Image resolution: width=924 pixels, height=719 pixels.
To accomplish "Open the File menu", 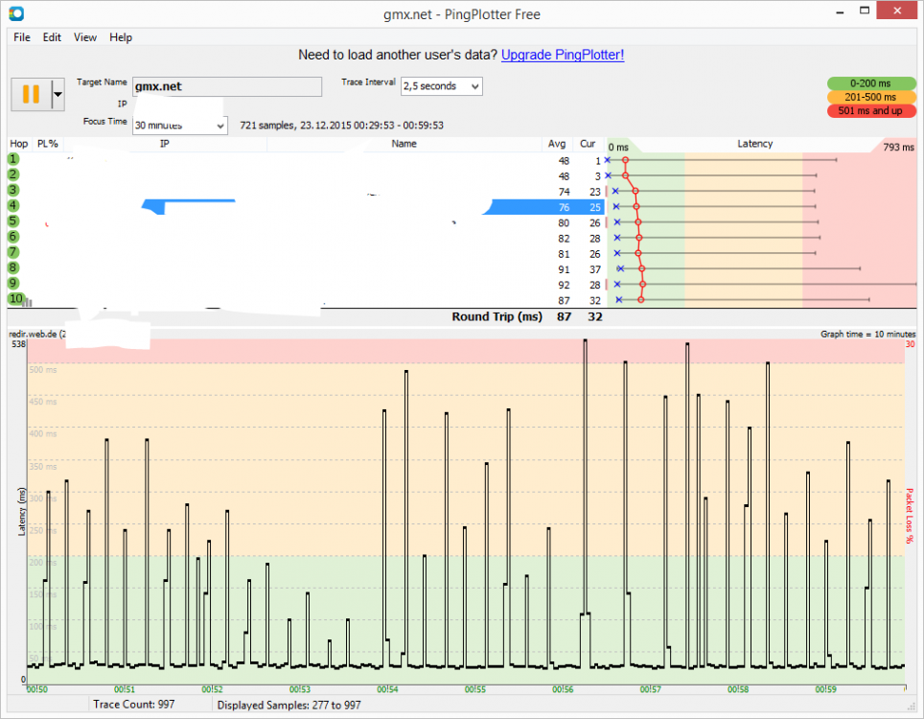I will click(x=22, y=37).
